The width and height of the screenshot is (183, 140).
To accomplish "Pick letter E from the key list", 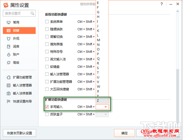I will pyautogui.click(x=102, y=3).
